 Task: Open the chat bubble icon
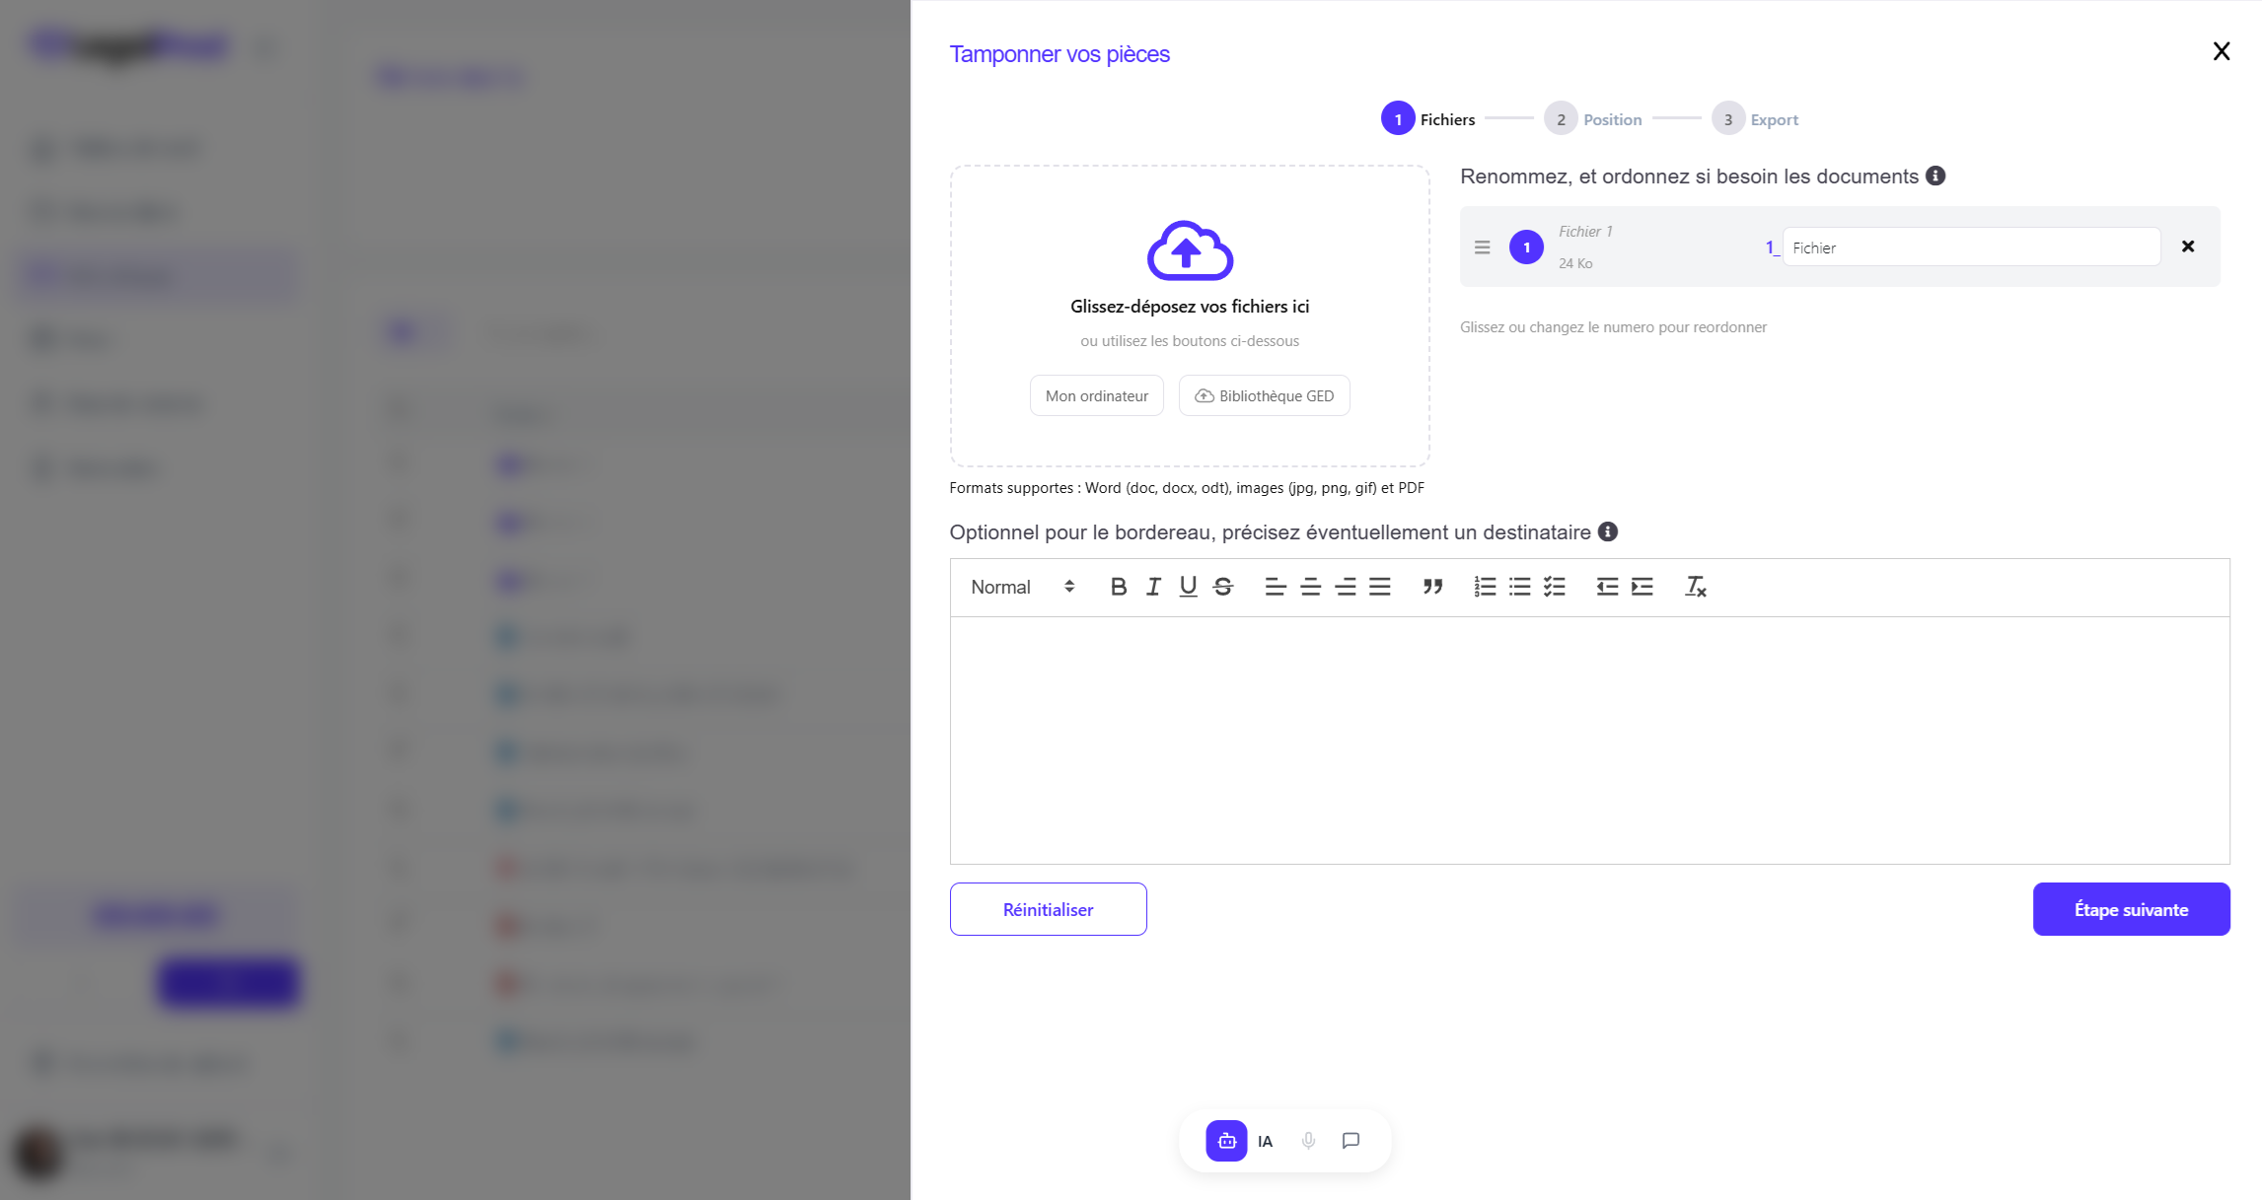point(1350,1141)
